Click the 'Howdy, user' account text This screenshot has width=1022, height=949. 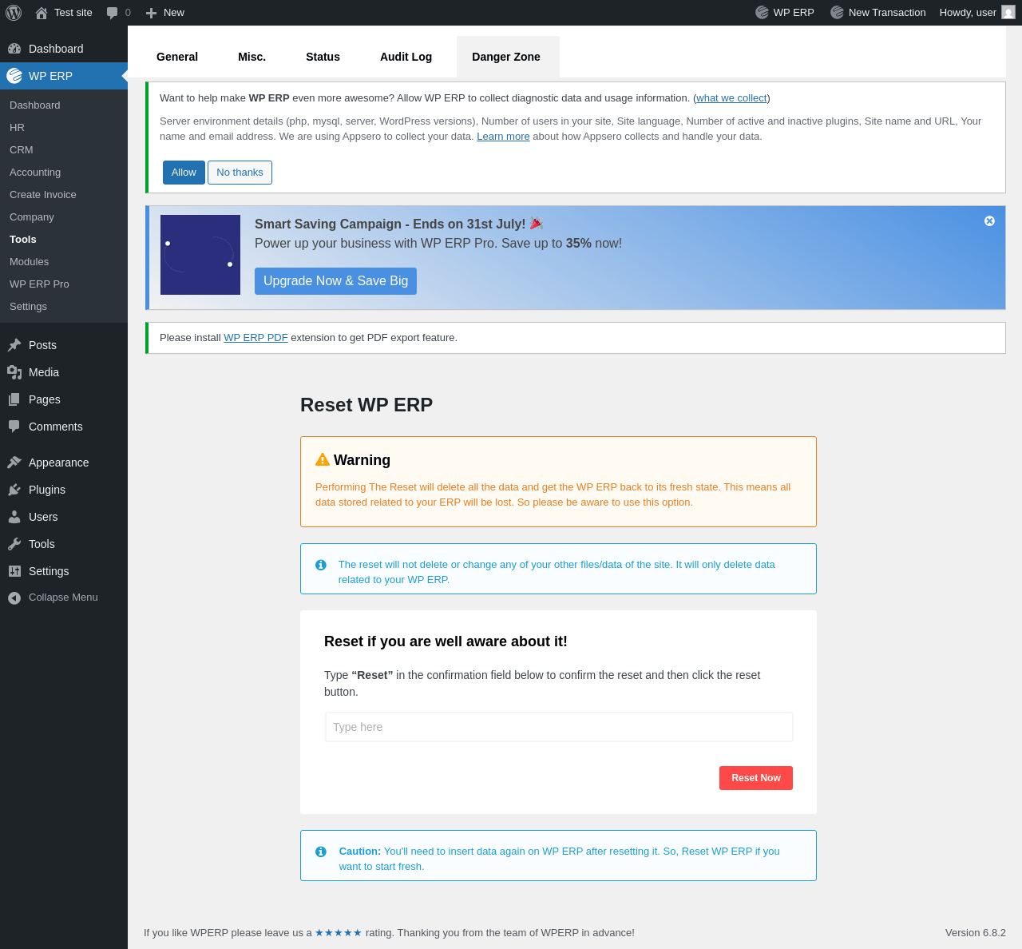point(968,13)
